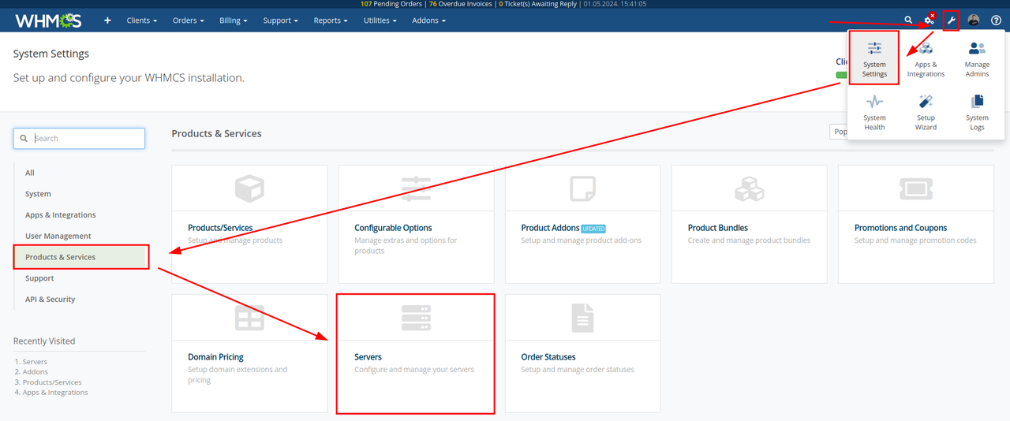Click the WHMCS logo

pyautogui.click(x=48, y=20)
